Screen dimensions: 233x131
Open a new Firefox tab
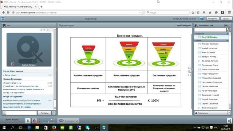[41, 7]
